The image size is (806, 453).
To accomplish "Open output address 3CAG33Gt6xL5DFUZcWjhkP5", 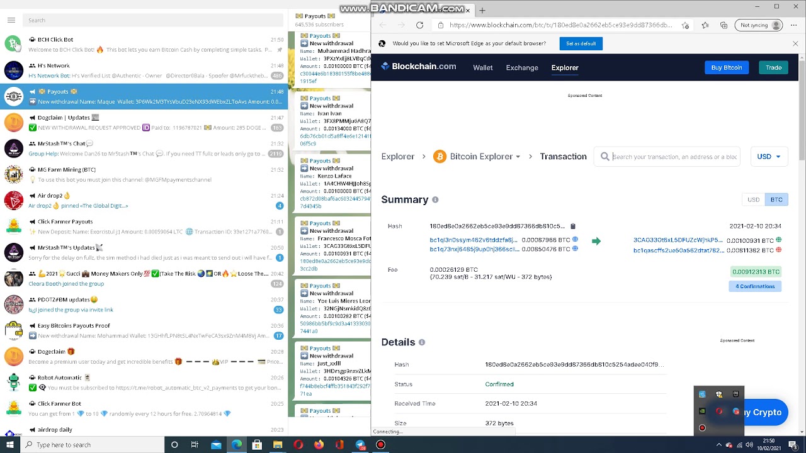I will 678,240.
